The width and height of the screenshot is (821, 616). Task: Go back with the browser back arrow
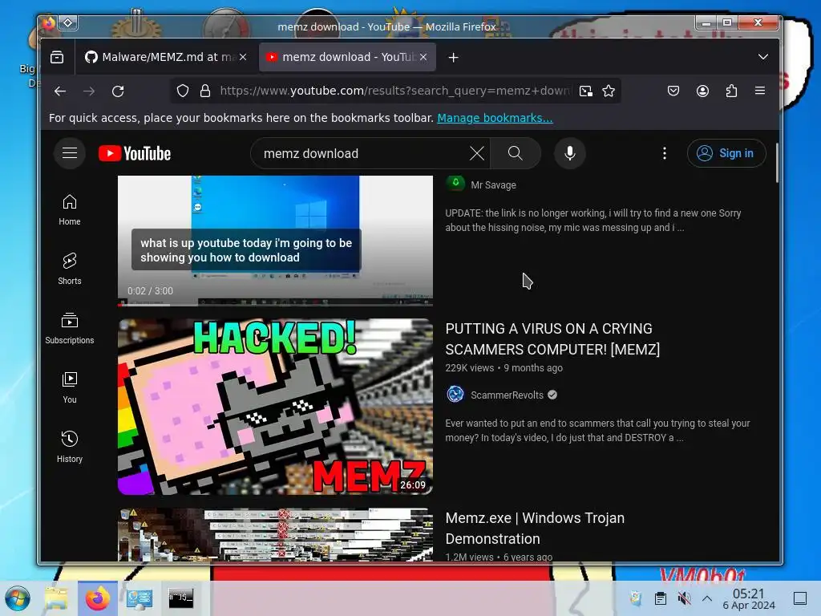(60, 91)
